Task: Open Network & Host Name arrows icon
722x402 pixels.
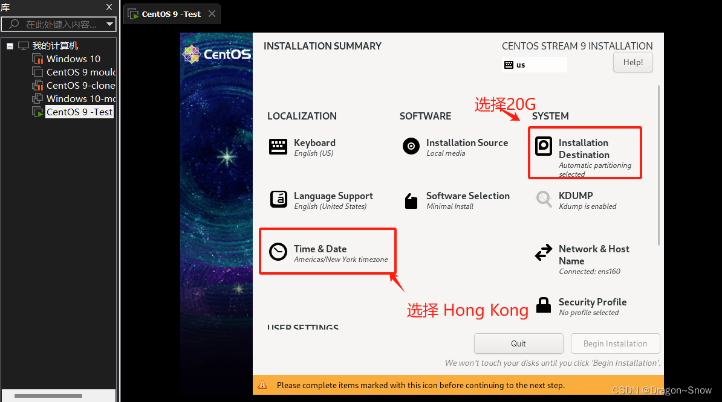Action: coord(544,252)
